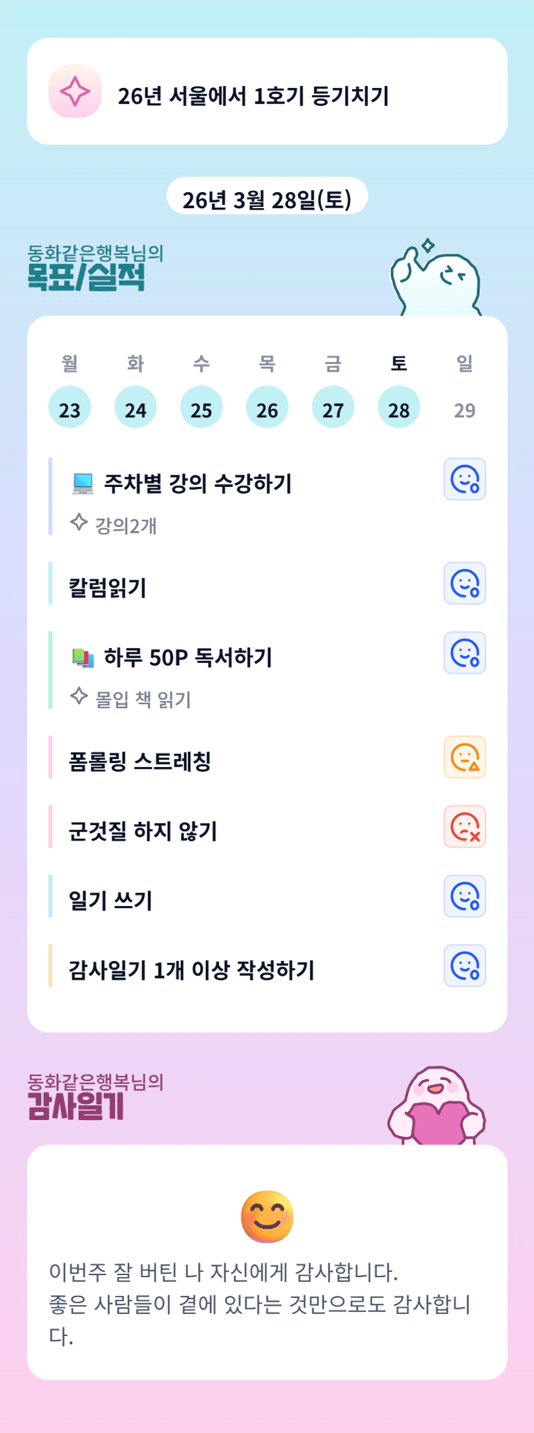
Task: Select Saturday the 28th date circle
Action: (399, 407)
